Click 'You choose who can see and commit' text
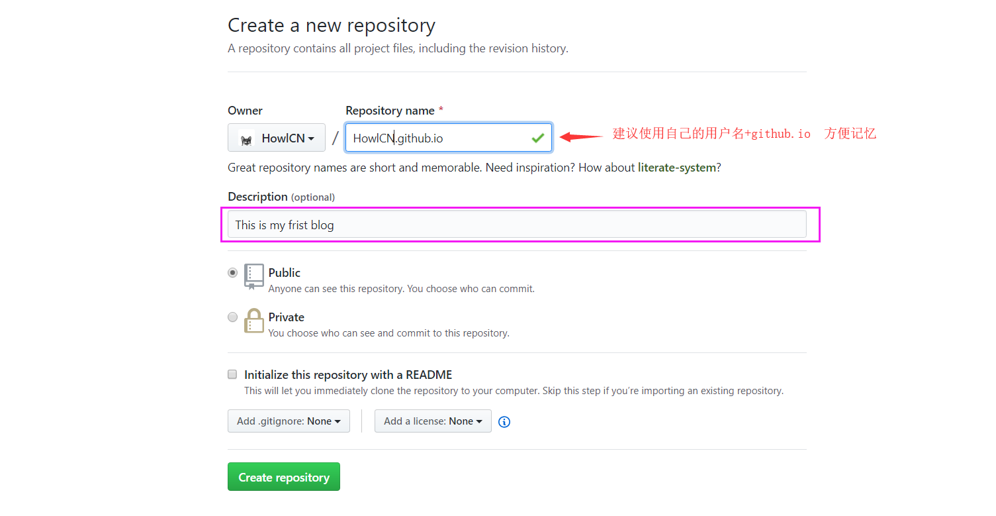Screen dimensions: 996x516 coord(389,333)
